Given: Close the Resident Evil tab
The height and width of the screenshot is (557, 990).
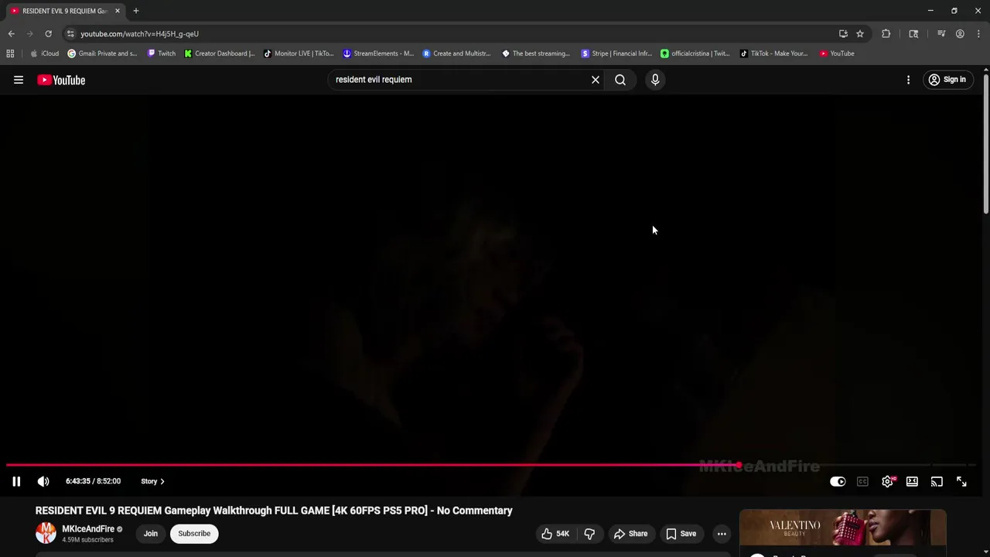Looking at the screenshot, I should click(118, 11).
